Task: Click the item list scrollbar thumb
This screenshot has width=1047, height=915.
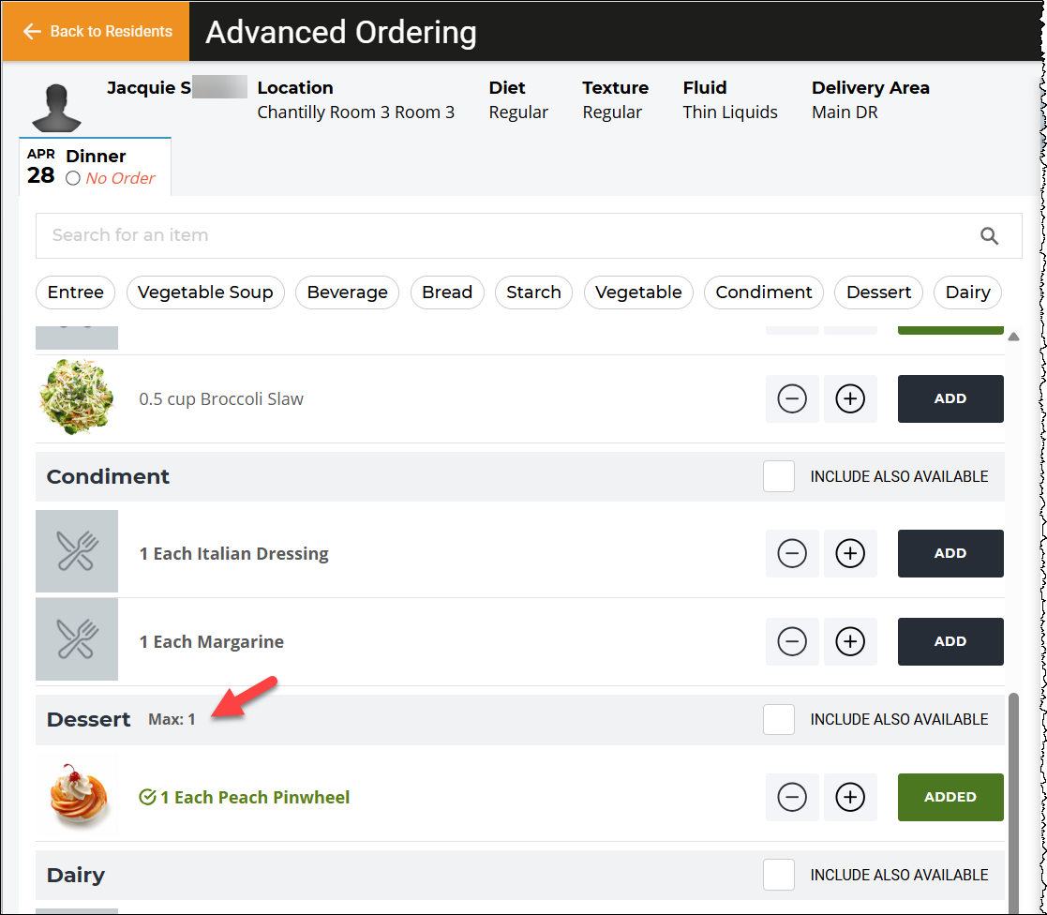Action: click(x=1013, y=802)
